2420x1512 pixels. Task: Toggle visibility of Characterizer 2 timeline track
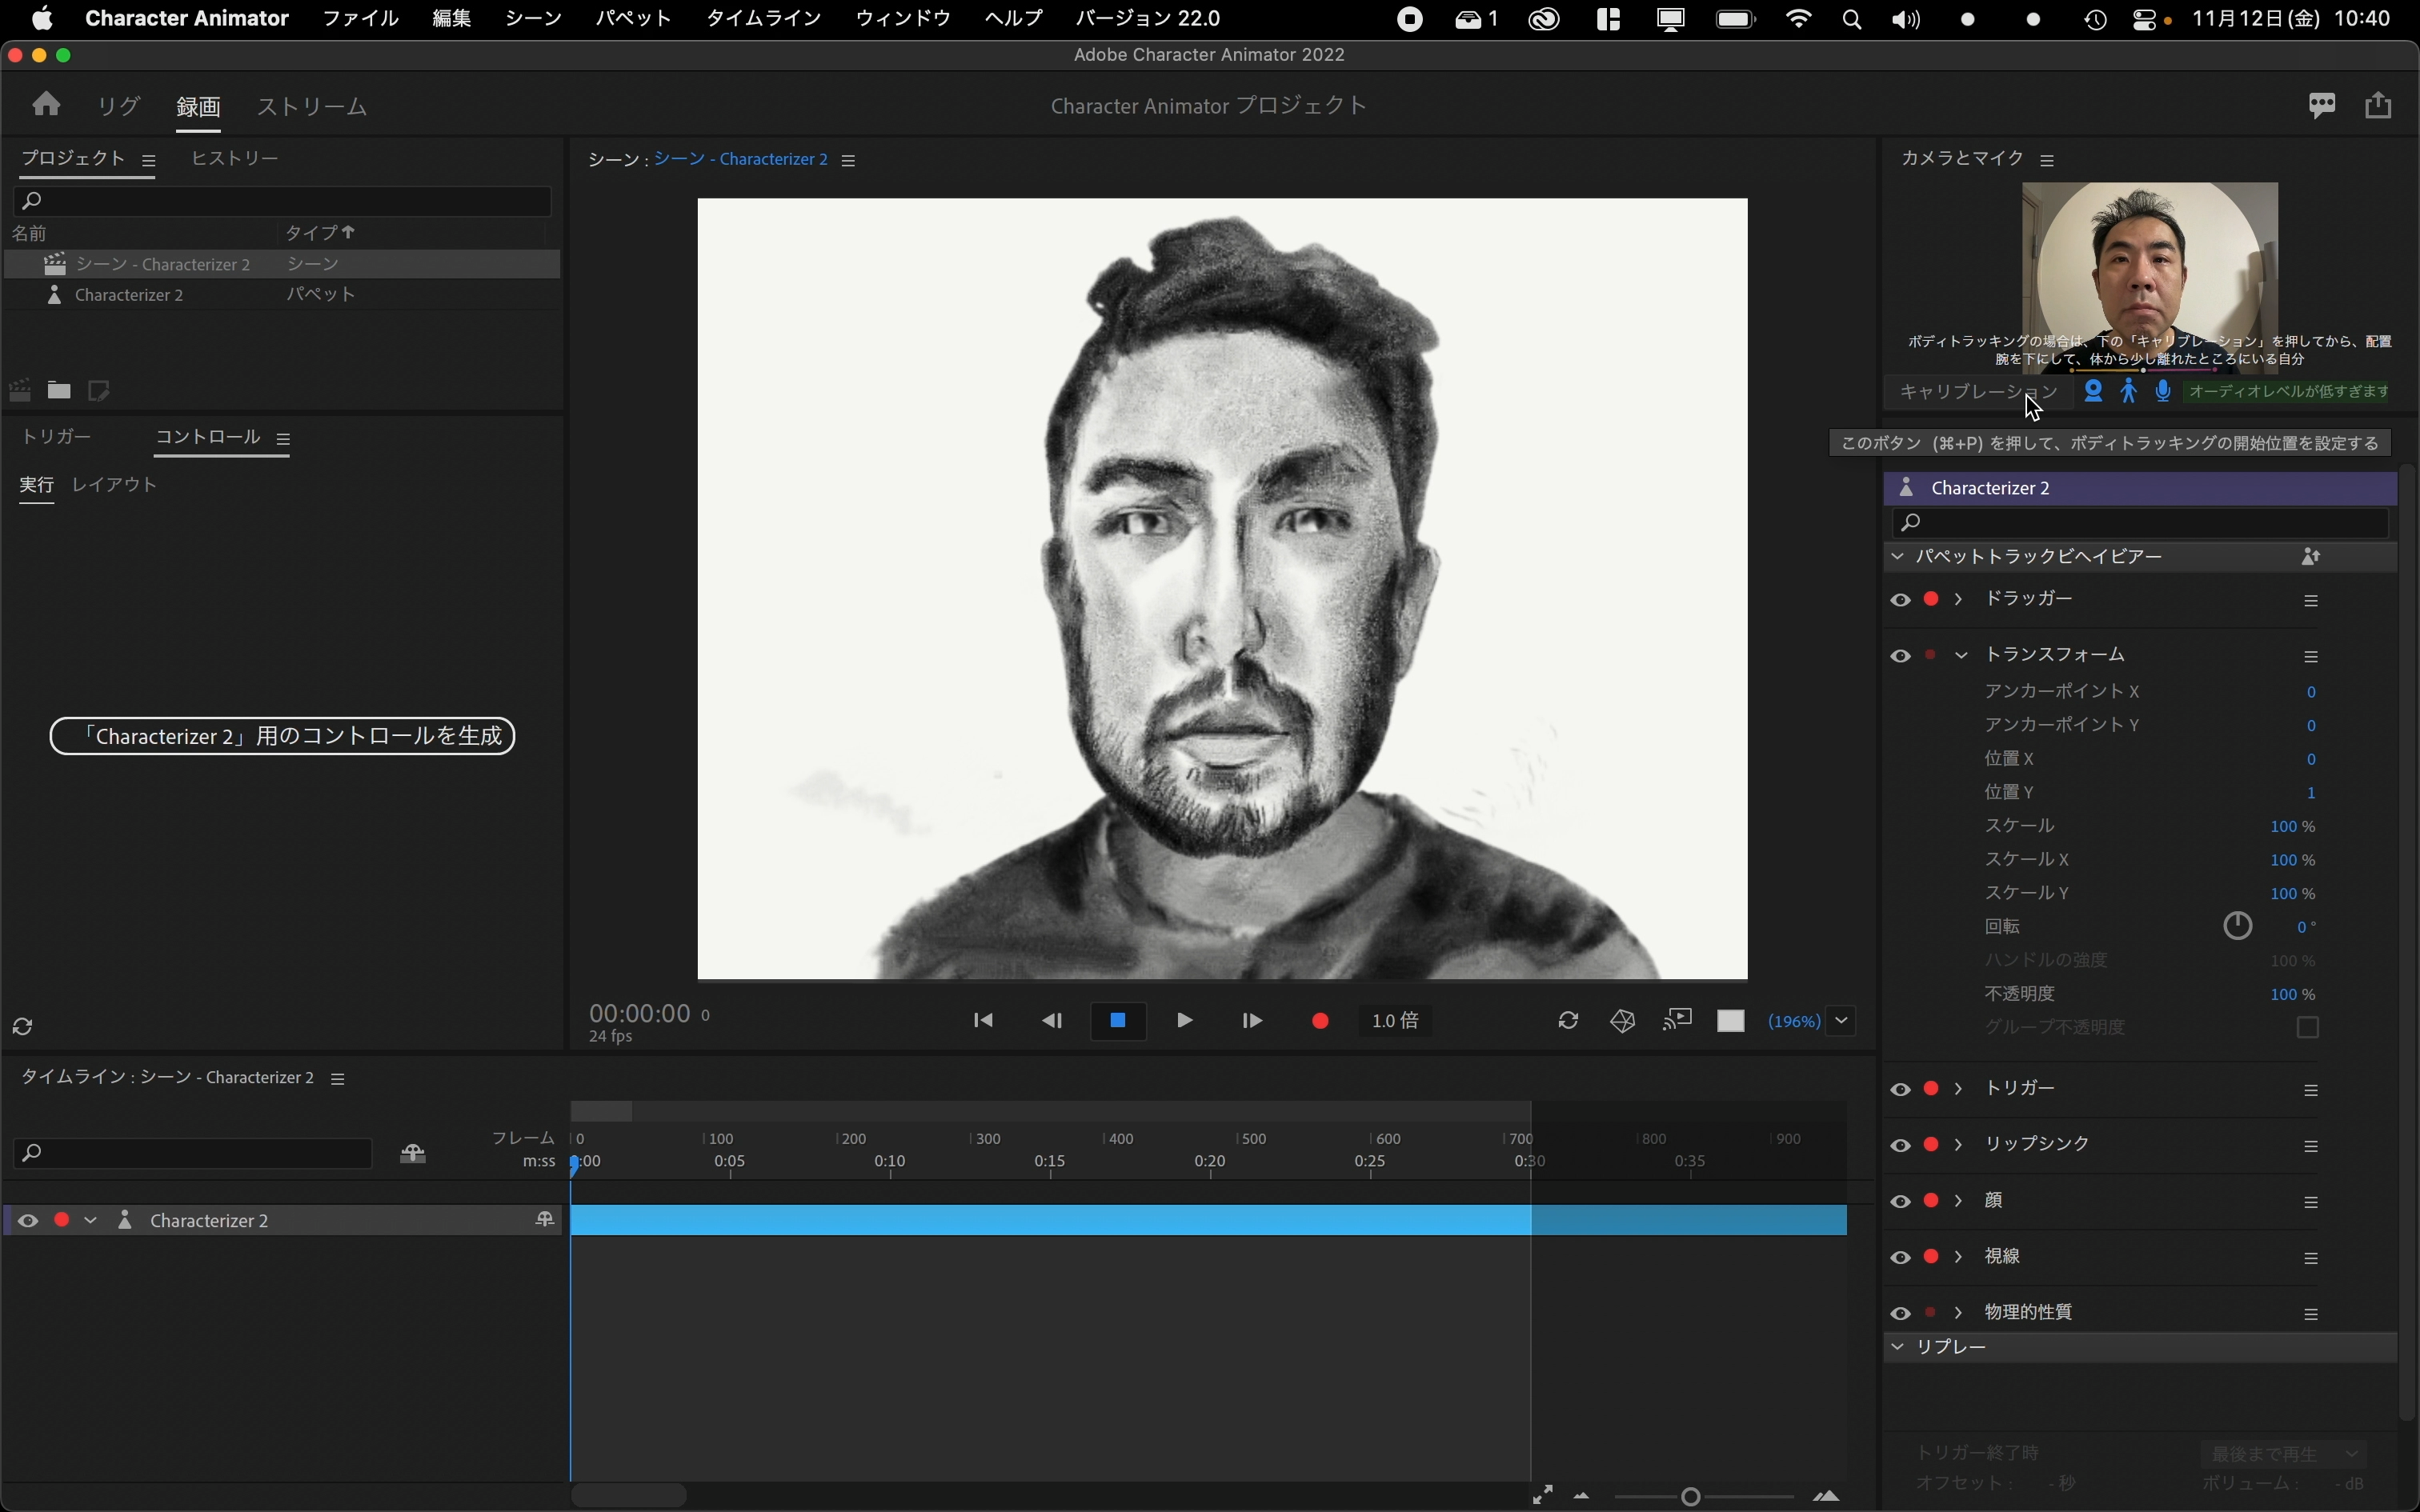pos(28,1221)
